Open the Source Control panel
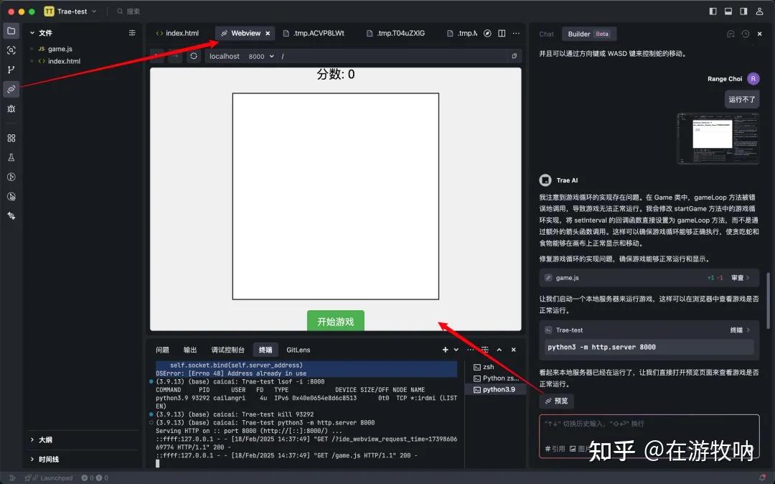775x484 pixels. click(x=11, y=70)
